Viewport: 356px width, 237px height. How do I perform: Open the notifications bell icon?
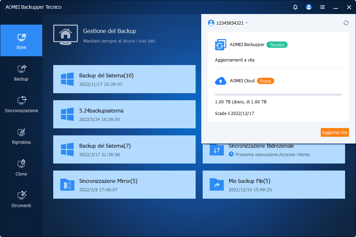(295, 7)
